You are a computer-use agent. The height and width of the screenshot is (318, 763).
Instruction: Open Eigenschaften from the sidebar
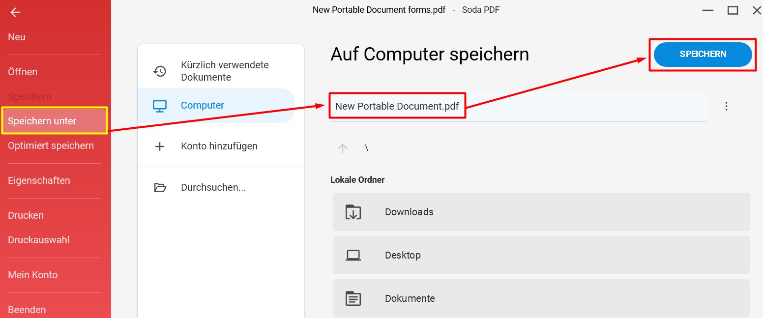39,180
